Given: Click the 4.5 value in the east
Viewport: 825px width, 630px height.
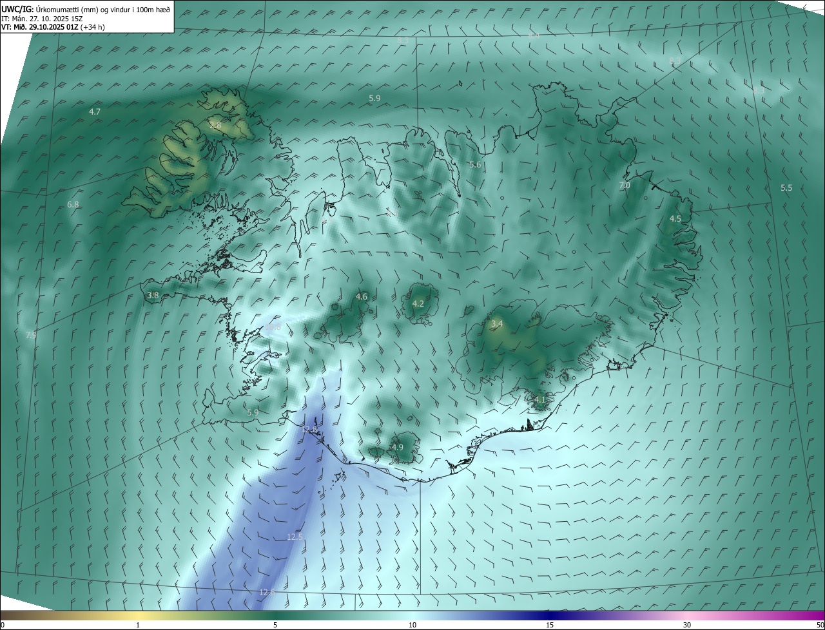Looking at the screenshot, I should tap(675, 219).
